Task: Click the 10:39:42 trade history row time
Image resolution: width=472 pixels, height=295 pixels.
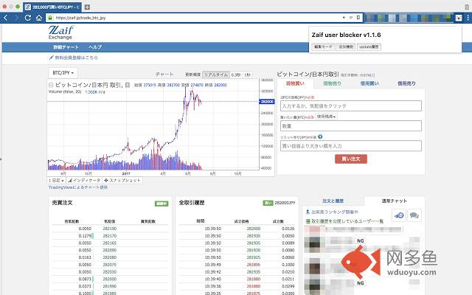Action: click(213, 272)
